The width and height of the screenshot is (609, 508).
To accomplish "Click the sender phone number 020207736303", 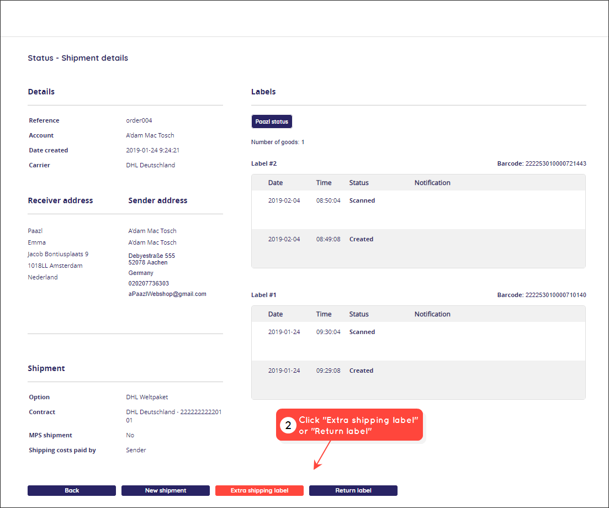I will pos(149,283).
